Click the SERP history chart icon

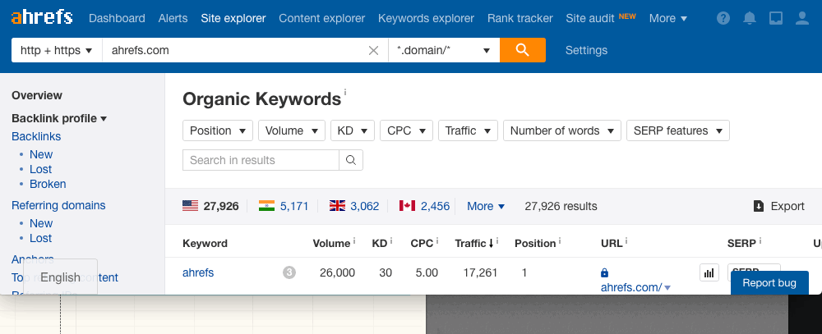pos(709,272)
